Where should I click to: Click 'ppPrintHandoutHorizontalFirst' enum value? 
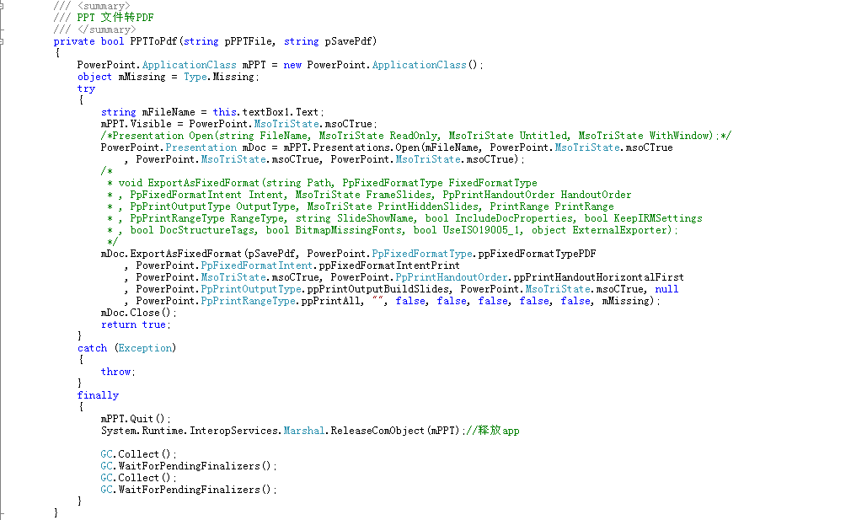pyautogui.click(x=599, y=277)
